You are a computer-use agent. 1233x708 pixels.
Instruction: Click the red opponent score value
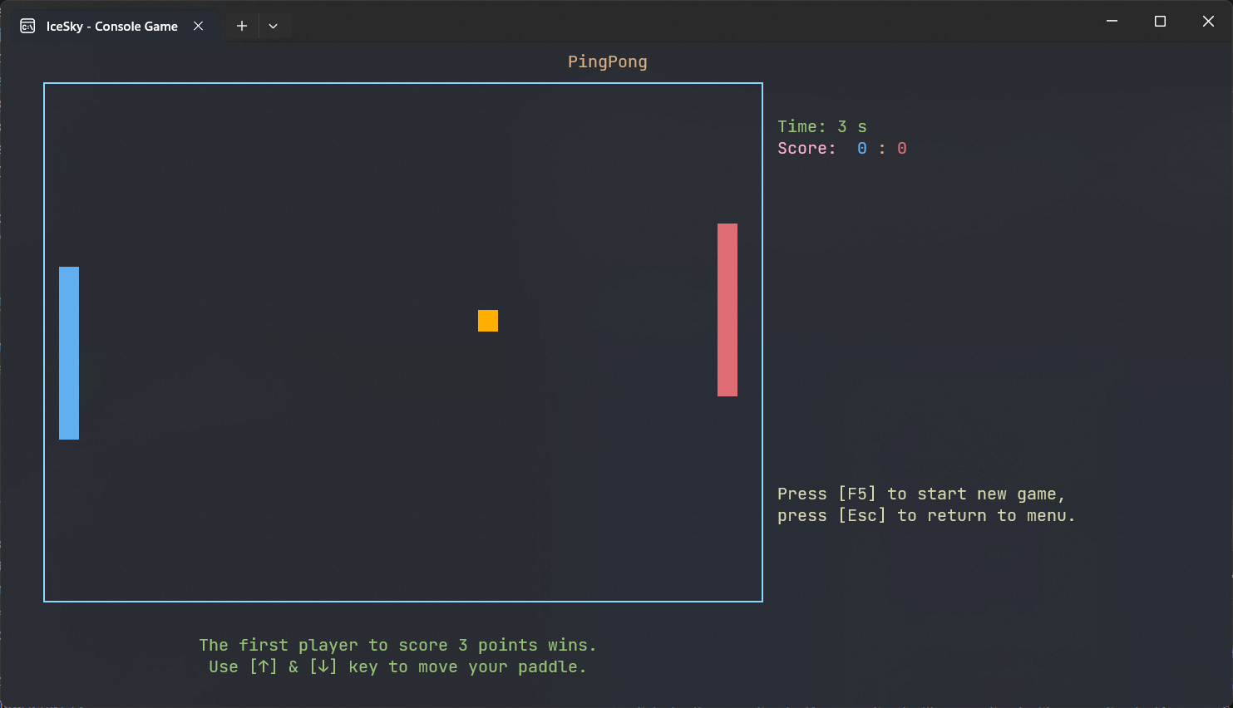point(902,148)
